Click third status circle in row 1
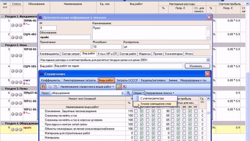 (20, 25)
